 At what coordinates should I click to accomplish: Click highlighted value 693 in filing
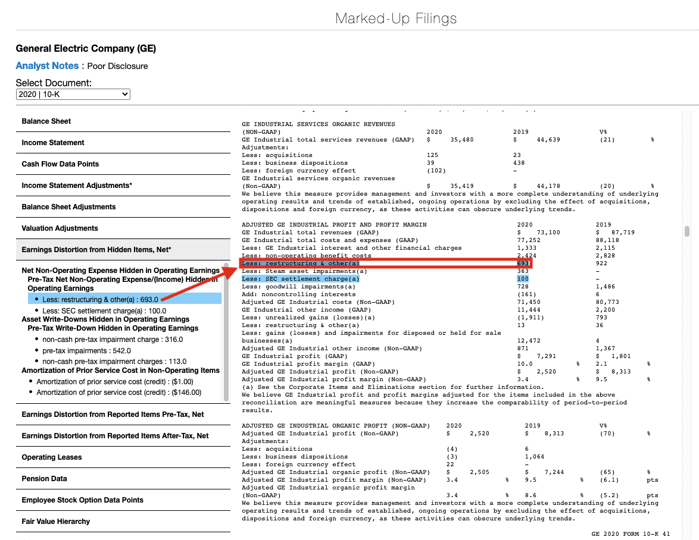tap(523, 263)
